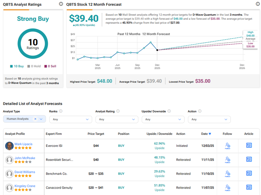Click Kingsley Crane's profile avatar
261x195 pixels.
[x=9, y=188]
